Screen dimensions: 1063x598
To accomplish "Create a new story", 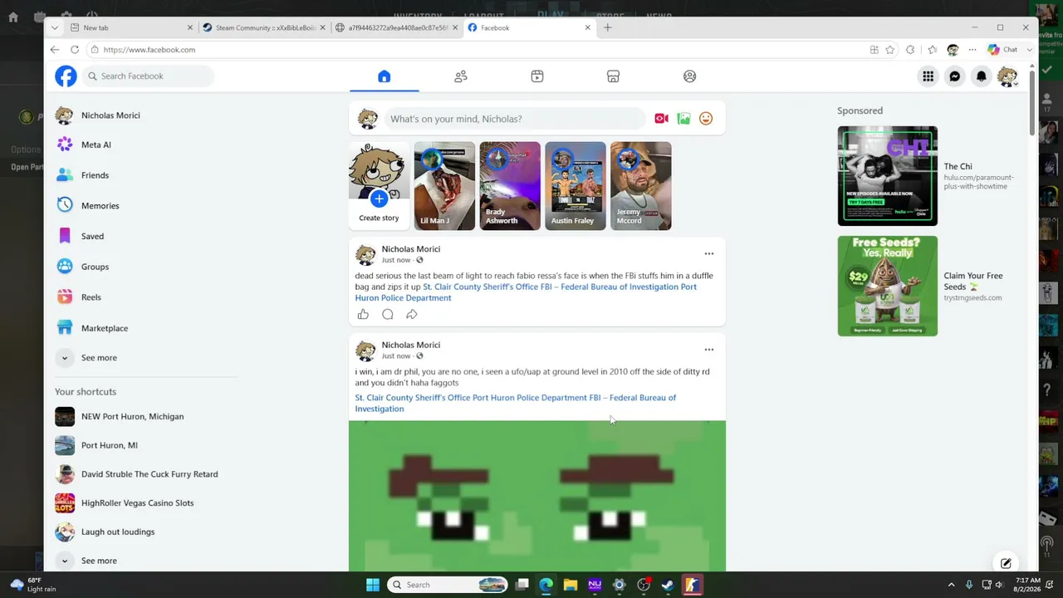I will coord(379,185).
